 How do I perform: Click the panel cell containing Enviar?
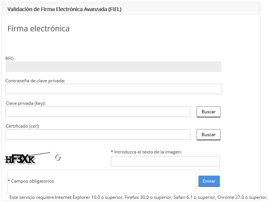pos(209,182)
